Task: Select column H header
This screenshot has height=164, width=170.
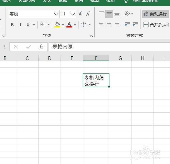Action: pyautogui.click(x=143, y=58)
